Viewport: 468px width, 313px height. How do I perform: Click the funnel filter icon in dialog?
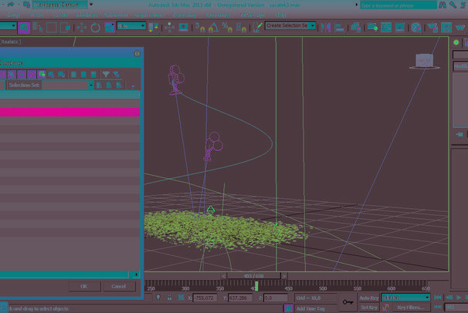tap(106, 74)
